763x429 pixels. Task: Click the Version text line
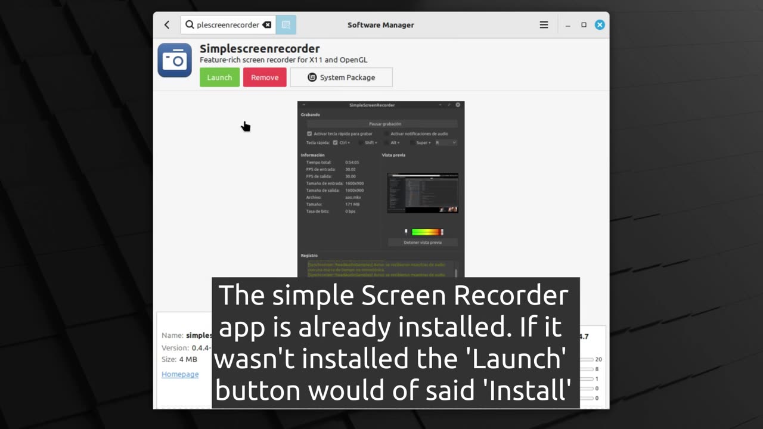pyautogui.click(x=187, y=348)
